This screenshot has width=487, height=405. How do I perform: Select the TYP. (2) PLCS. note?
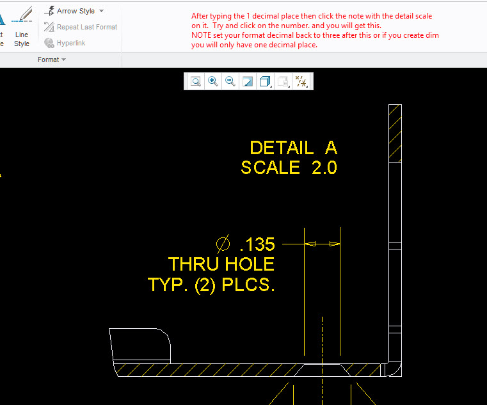tap(211, 285)
